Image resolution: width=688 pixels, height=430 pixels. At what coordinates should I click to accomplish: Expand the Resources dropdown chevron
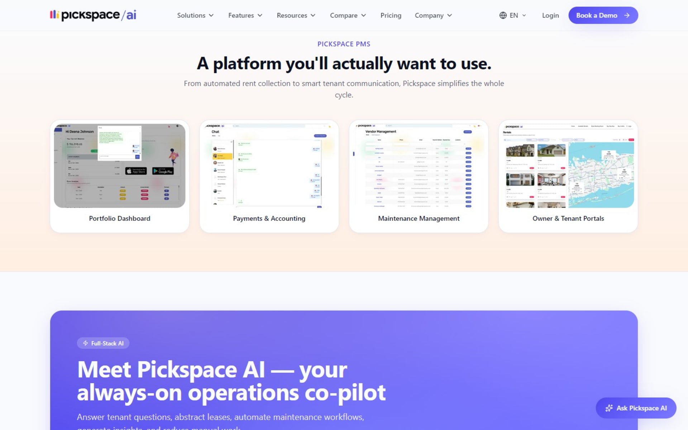pyautogui.click(x=313, y=15)
